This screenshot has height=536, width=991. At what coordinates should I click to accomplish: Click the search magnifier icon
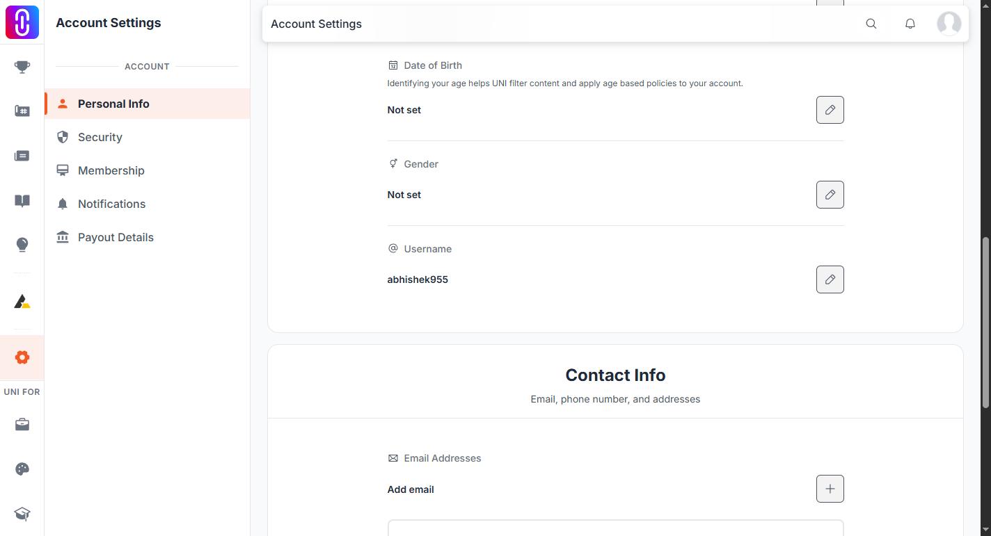871,24
